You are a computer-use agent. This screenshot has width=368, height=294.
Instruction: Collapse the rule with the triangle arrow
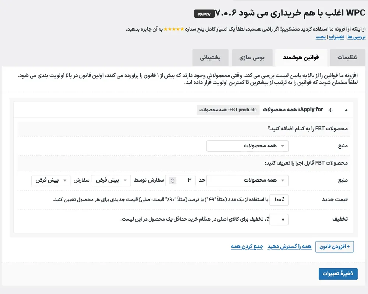point(346,110)
